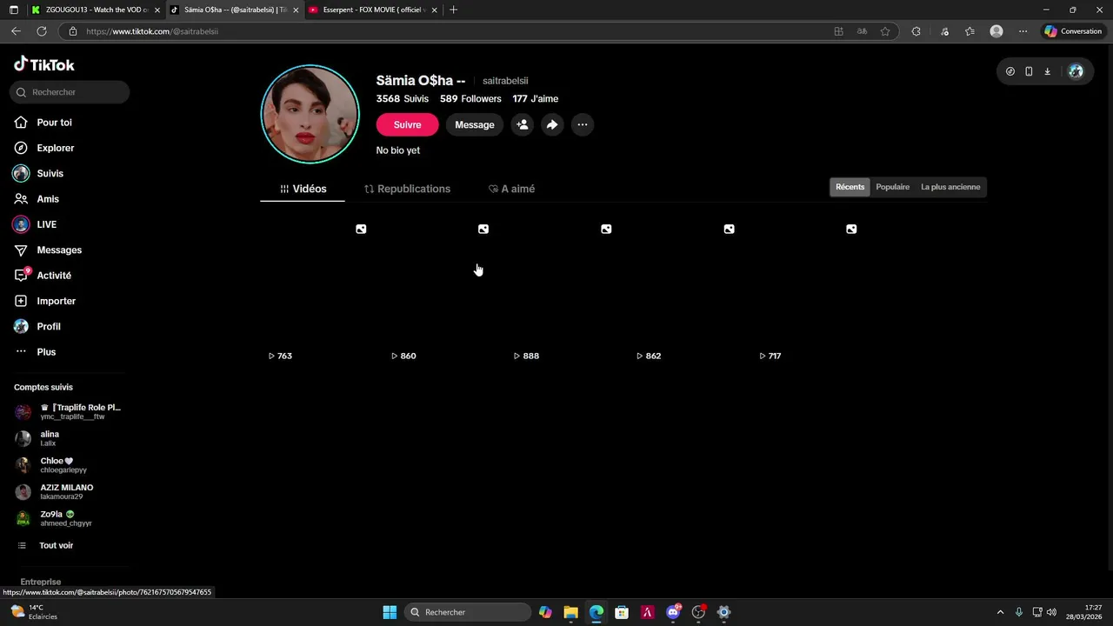The height and width of the screenshot is (626, 1113).
Task: Open Copilot Conversation button
Action: [x=1073, y=31]
